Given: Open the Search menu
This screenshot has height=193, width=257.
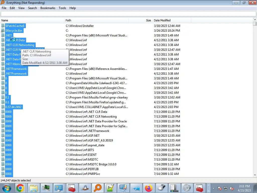Looking at the screenshot, I should click(32, 8).
